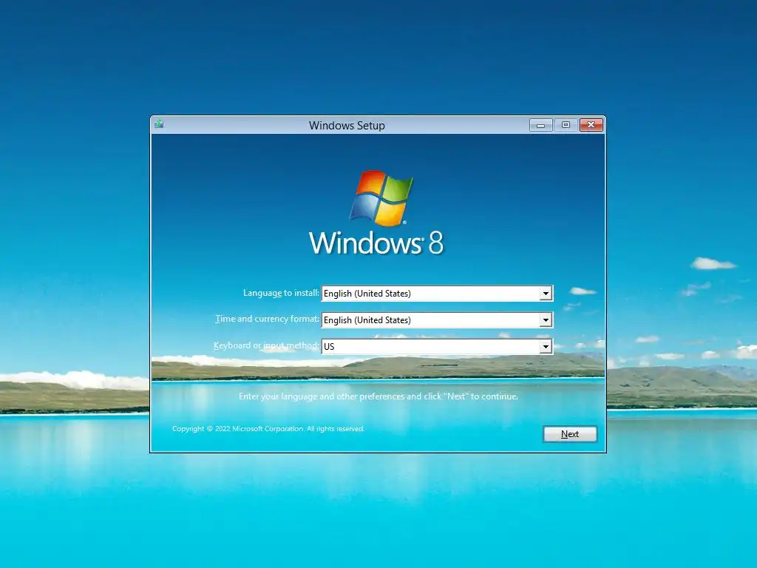The height and width of the screenshot is (568, 757).
Task: Click the 'Windows 8' wordmark text
Action: click(376, 243)
